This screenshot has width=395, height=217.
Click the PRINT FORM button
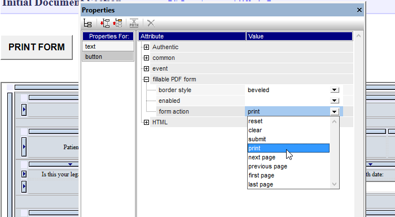point(37,47)
